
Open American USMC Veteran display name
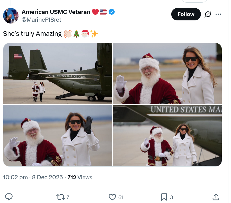[56, 12]
